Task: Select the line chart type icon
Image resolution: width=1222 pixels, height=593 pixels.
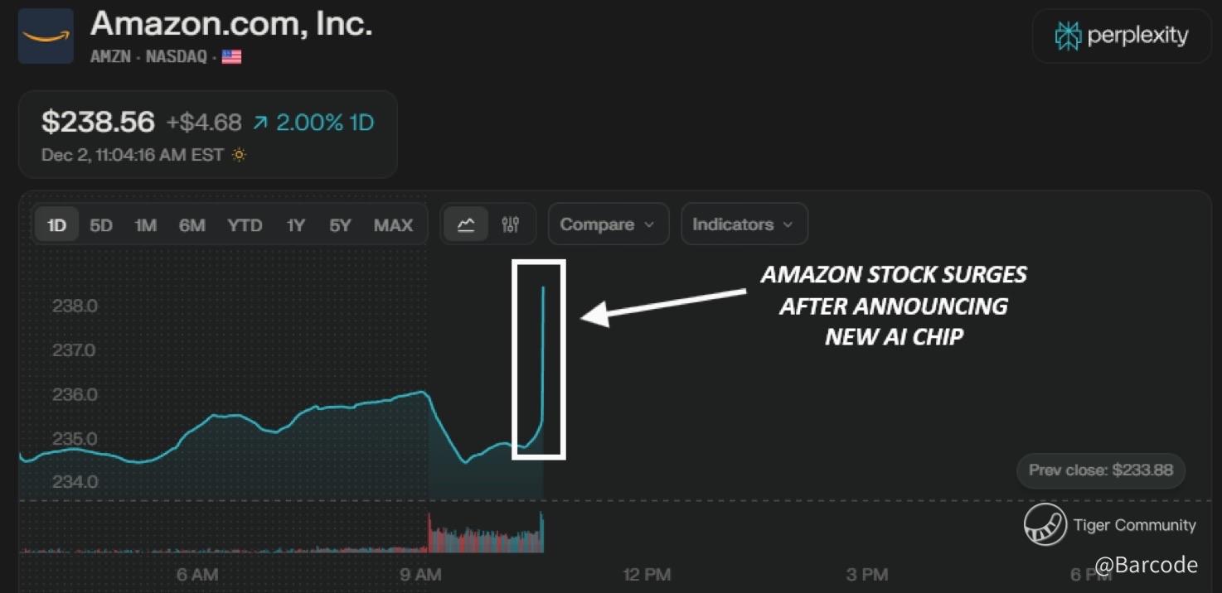Action: 466,224
